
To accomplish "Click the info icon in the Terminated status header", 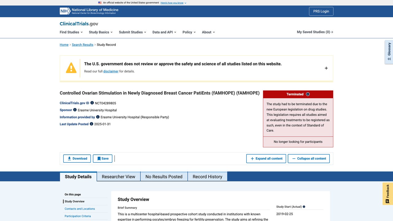I will [x=308, y=94].
